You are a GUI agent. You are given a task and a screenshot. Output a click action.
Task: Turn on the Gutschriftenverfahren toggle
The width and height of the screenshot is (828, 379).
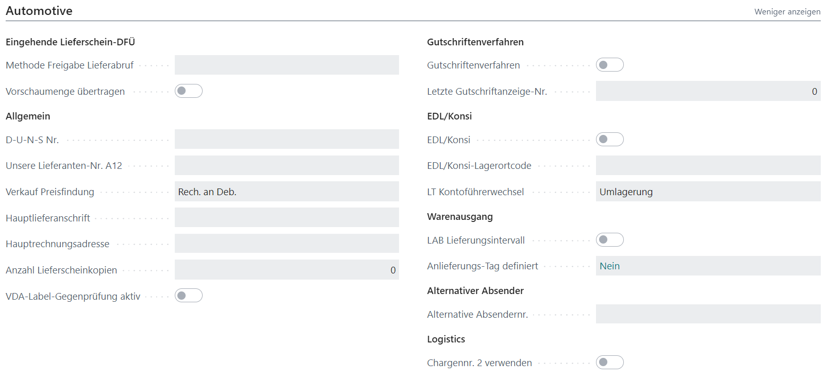click(609, 65)
